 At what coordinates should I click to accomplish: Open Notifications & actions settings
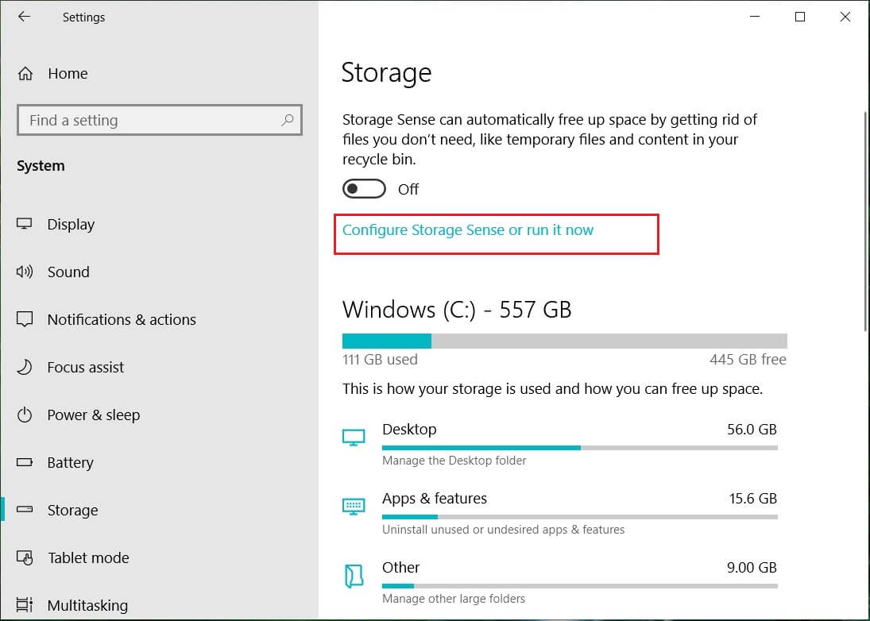[122, 320]
